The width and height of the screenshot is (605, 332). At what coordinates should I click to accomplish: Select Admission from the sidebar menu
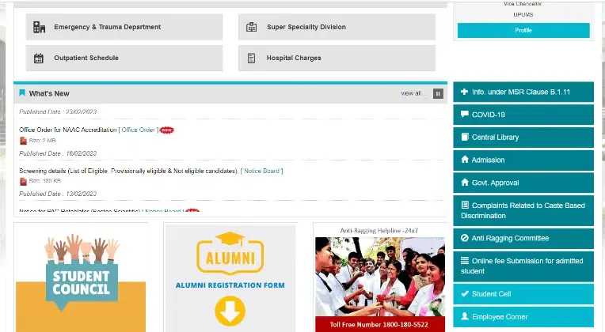488,160
